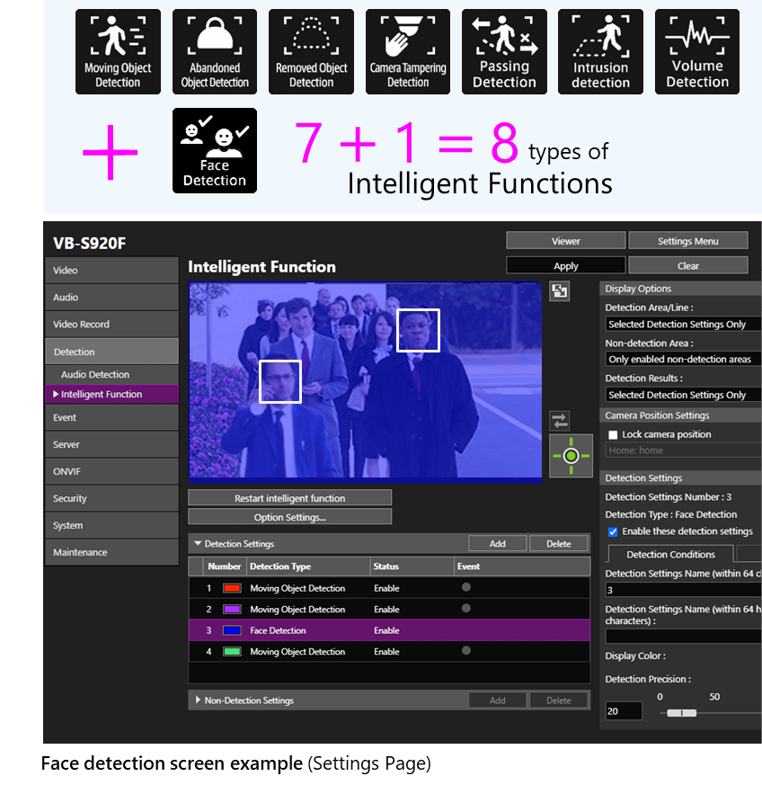
Task: Click the green crosshair camera position icon
Action: tap(571, 456)
